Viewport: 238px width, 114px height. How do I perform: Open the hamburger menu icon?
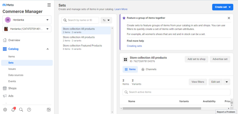click(x=49, y=5)
